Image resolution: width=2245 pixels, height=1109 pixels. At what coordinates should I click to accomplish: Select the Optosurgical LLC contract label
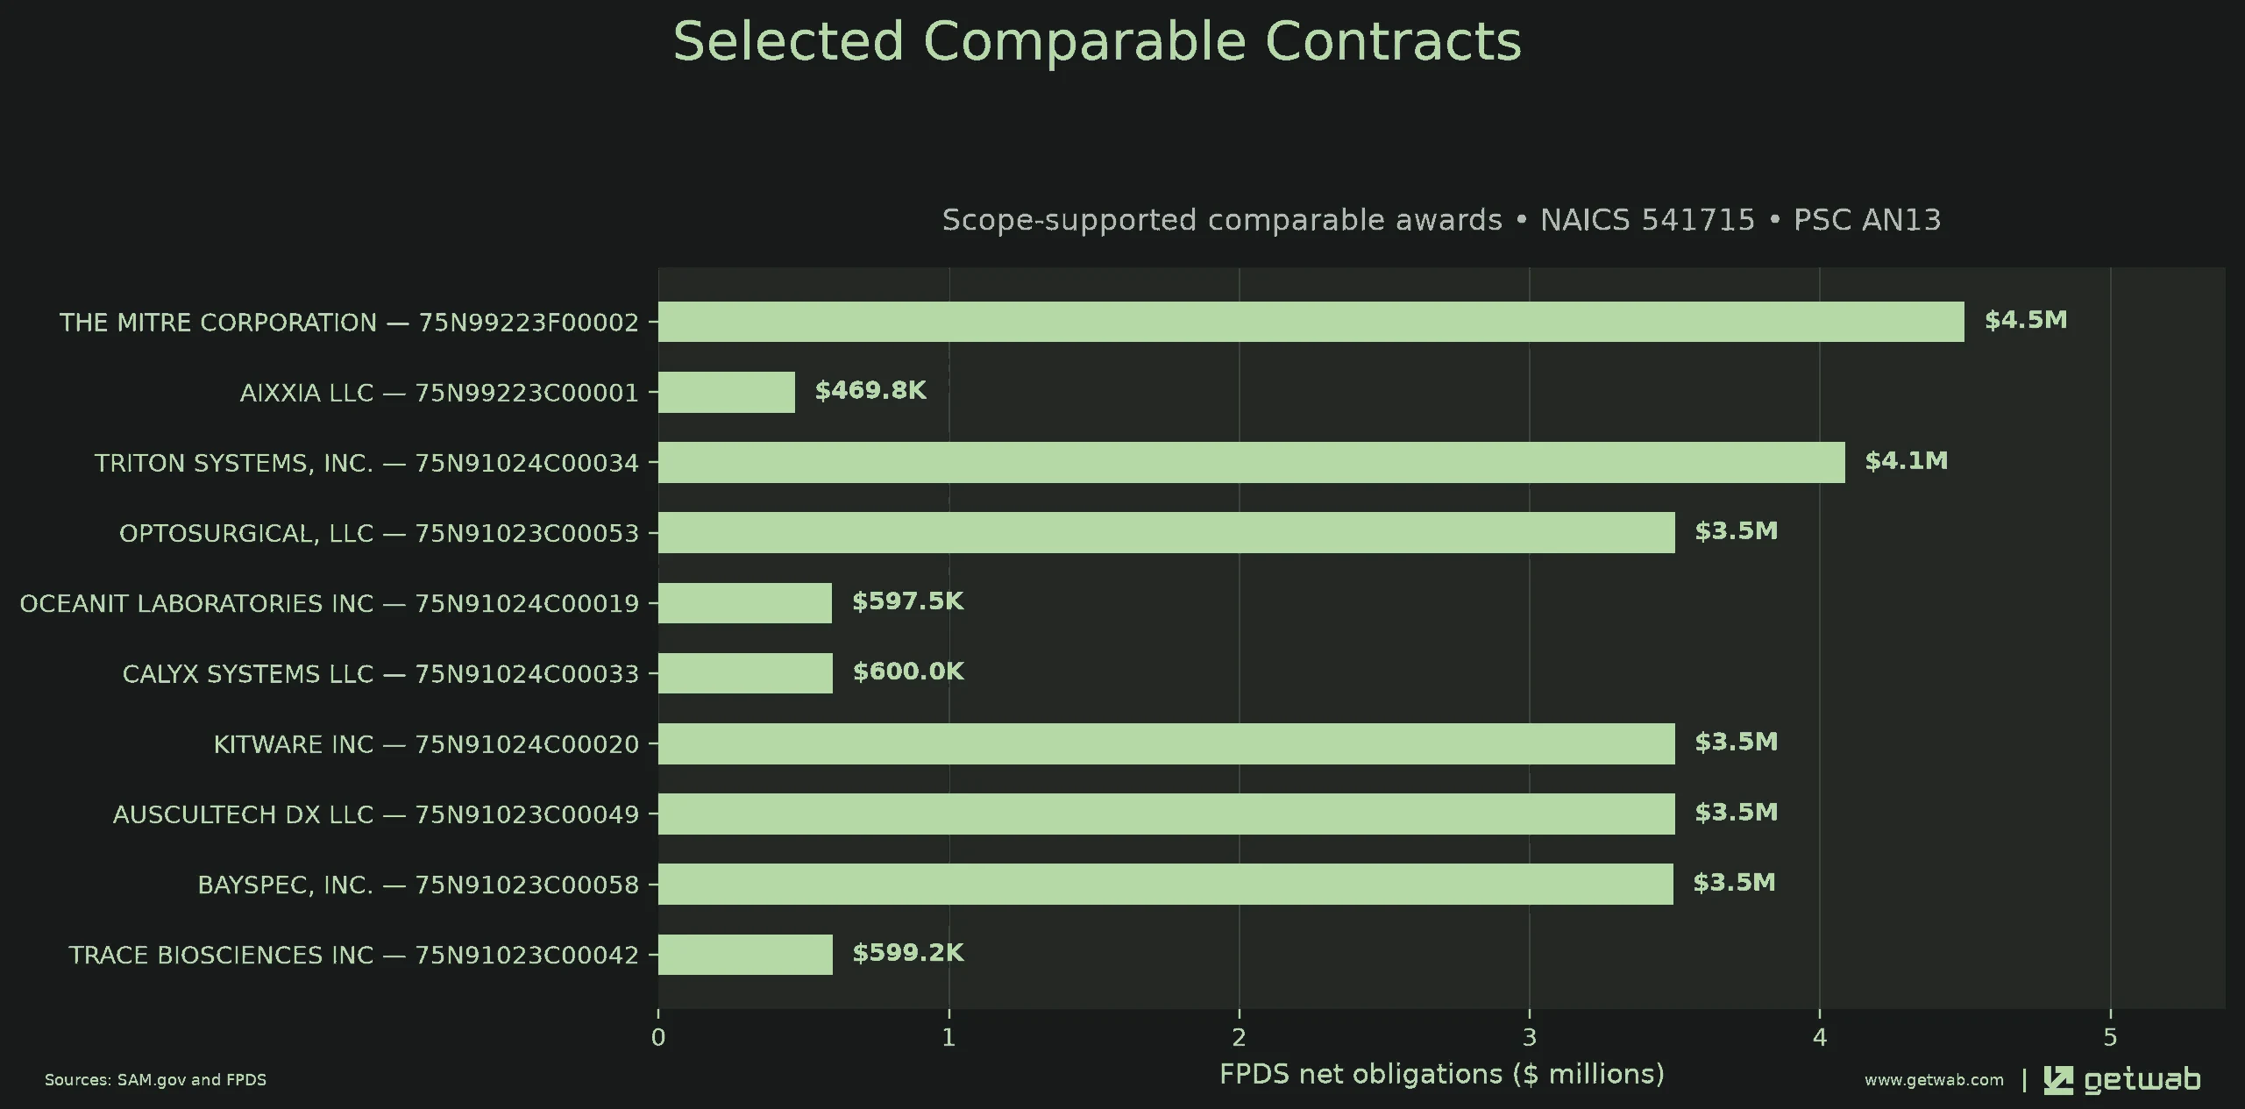[x=379, y=533]
